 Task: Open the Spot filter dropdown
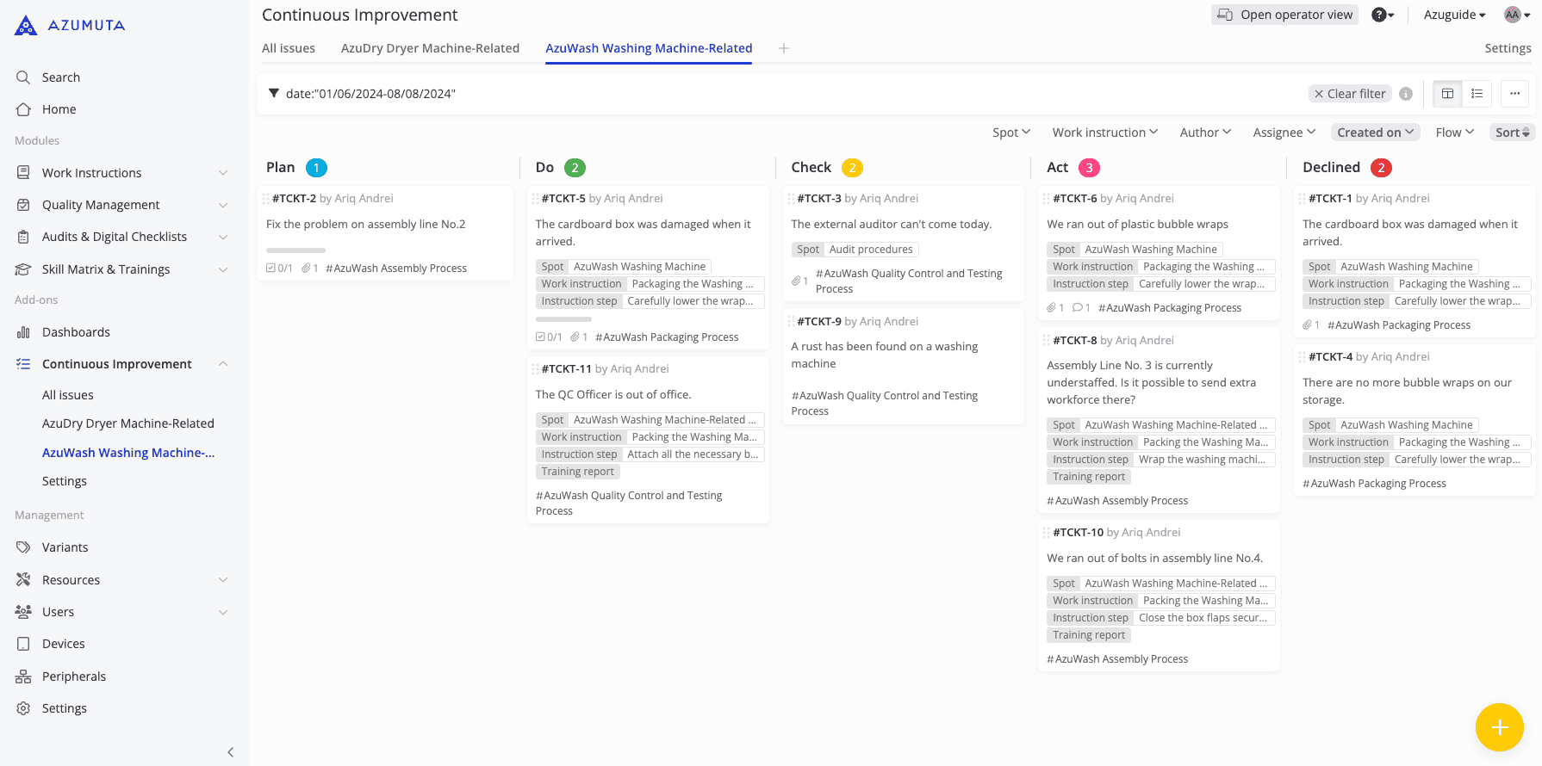(1010, 133)
